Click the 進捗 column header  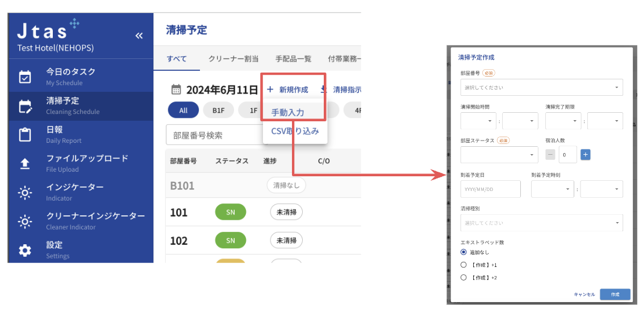[x=270, y=161]
